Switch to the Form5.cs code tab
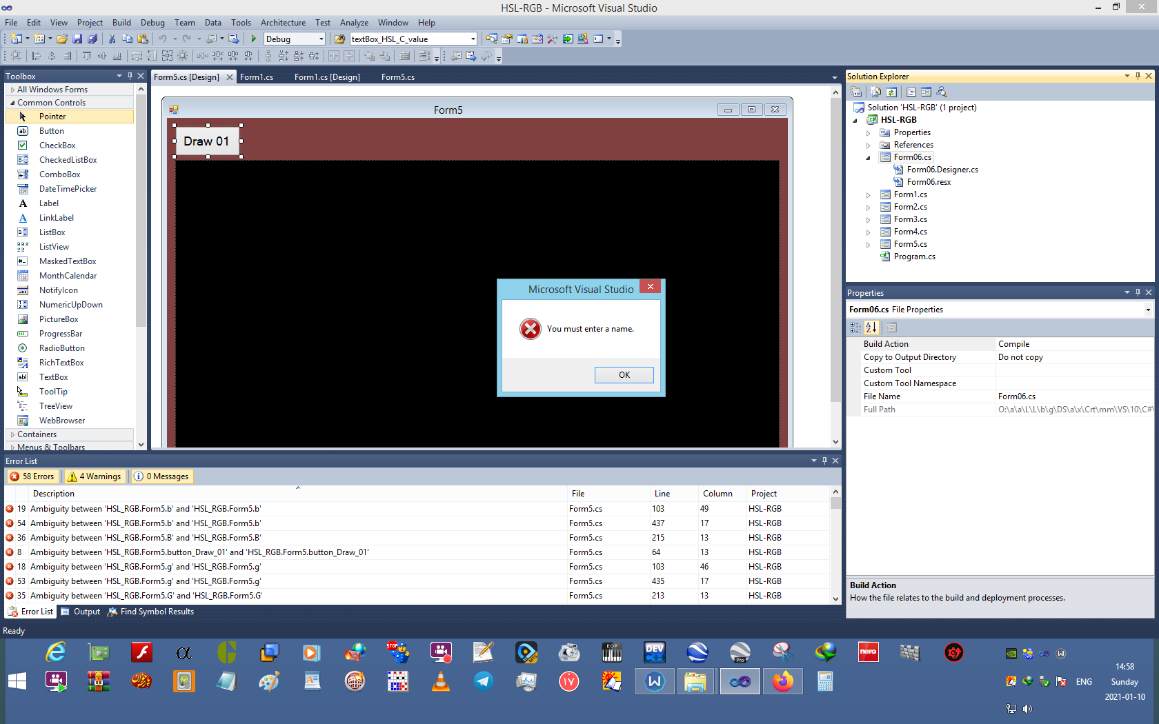This screenshot has width=1159, height=724. click(x=398, y=77)
